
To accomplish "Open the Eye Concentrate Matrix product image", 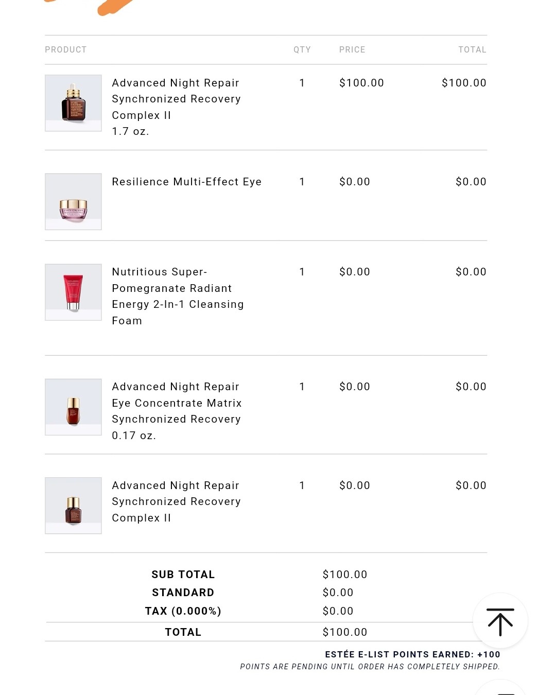I will (73, 407).
